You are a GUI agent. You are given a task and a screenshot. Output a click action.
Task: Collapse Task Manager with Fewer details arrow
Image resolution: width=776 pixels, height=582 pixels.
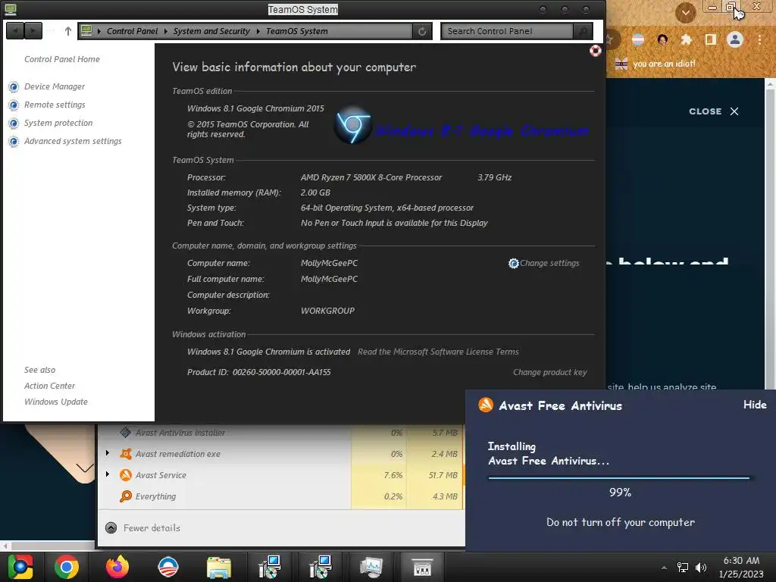pyautogui.click(x=111, y=528)
